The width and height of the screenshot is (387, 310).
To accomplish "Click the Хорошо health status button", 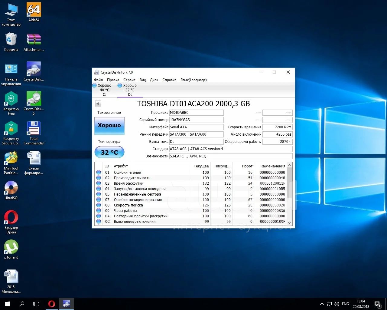I will click(109, 125).
